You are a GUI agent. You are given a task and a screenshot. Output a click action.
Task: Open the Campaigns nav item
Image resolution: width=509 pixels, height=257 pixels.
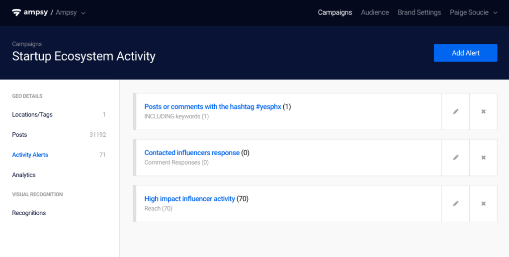click(335, 12)
